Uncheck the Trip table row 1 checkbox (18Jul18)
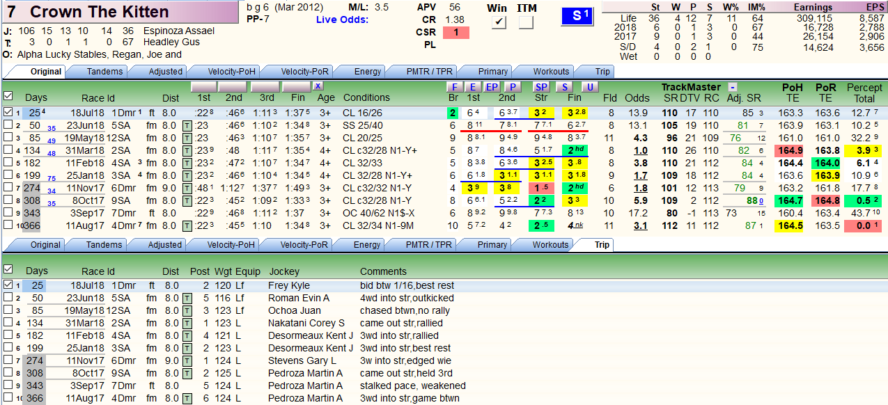The image size is (888, 405). [x=8, y=285]
